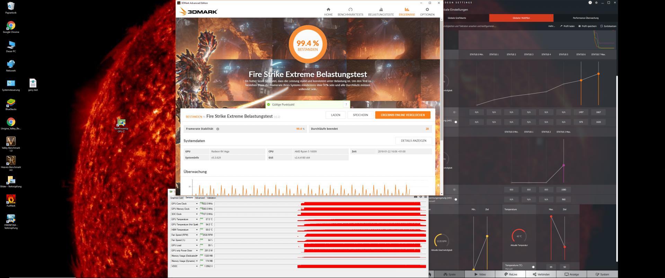Open the Belastungstests tab in 3DMark
The width and height of the screenshot is (665, 278).
[381, 12]
